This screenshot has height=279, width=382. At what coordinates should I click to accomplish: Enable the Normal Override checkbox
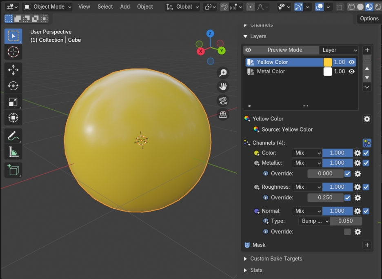click(x=347, y=232)
